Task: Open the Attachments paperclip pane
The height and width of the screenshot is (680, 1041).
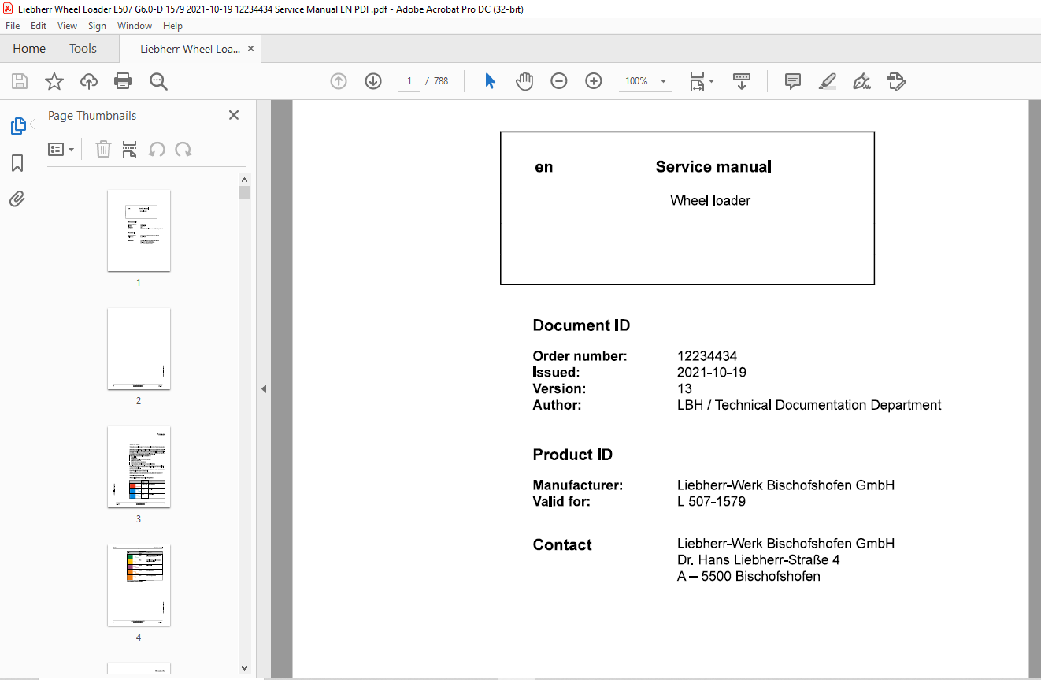Action: point(17,199)
